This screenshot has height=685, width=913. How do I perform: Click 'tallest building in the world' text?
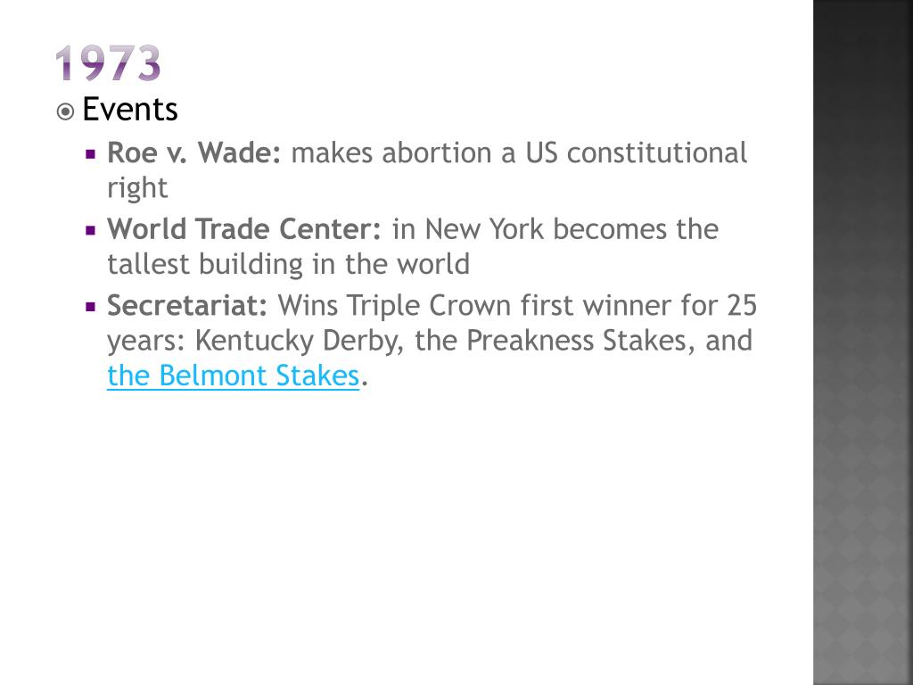click(x=288, y=264)
